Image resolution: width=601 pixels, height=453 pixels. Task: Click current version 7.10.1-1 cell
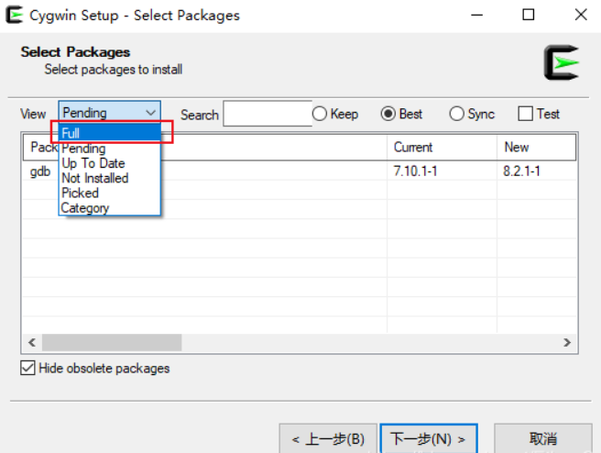point(416,171)
